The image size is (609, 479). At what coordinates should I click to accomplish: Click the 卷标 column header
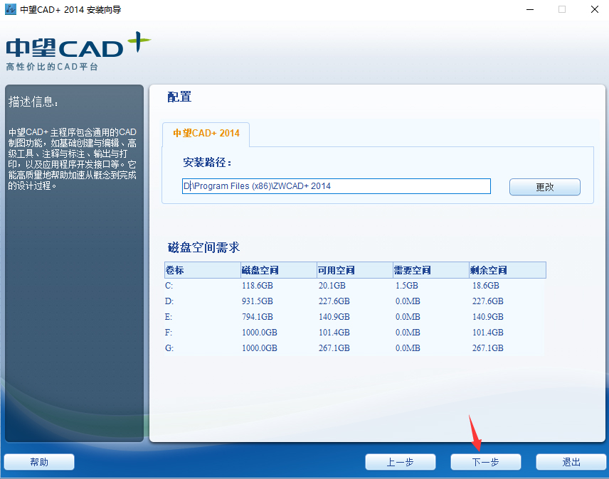click(202, 270)
